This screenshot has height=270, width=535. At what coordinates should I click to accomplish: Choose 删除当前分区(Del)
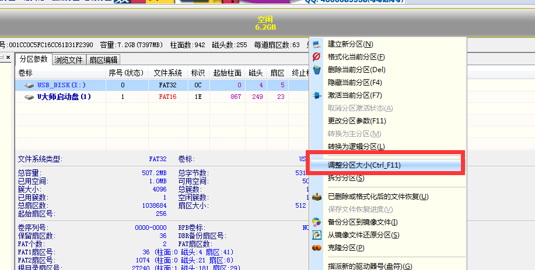tap(356, 70)
